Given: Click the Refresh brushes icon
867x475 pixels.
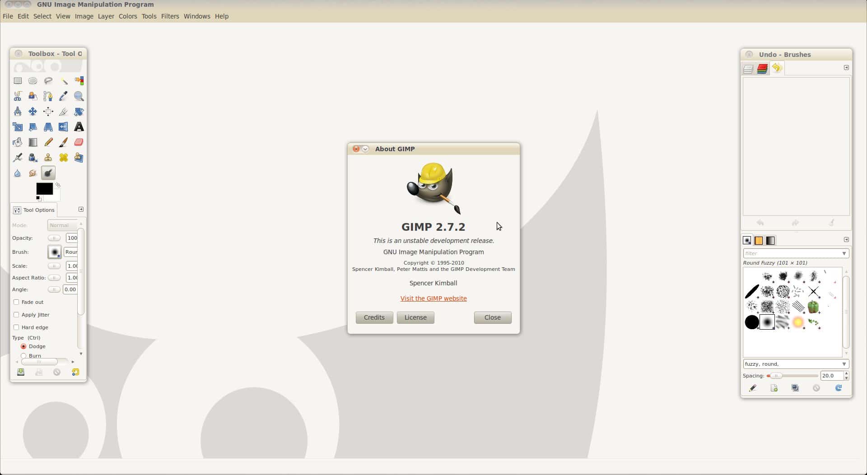Looking at the screenshot, I should [838, 388].
